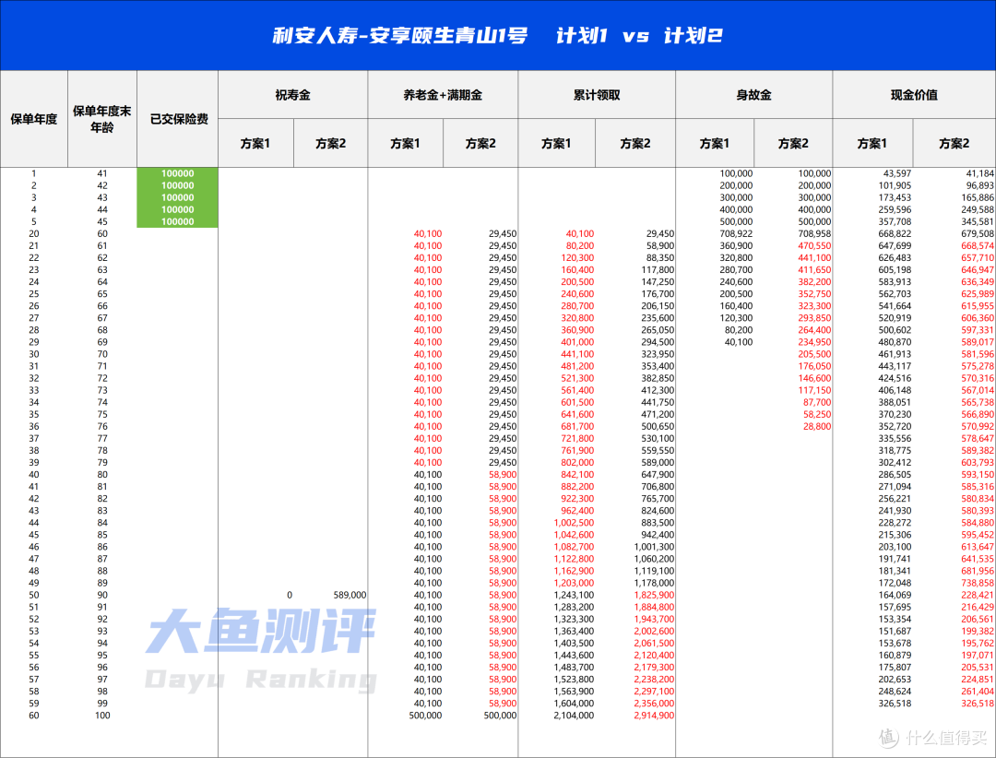This screenshot has width=996, height=758.
Task: Click 方案2 sub-header under 累计领取
Action: (635, 144)
